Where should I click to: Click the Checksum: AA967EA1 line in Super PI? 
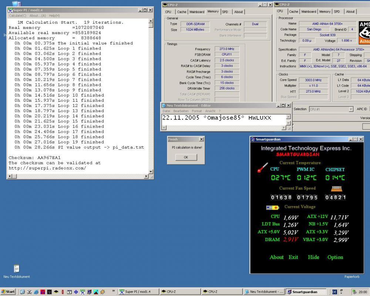(x=35, y=158)
